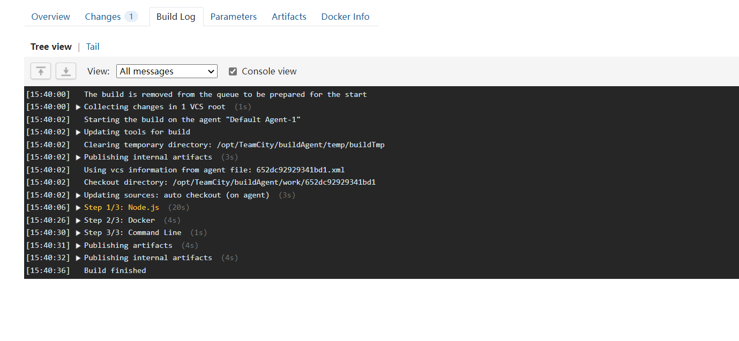Expand Collecting changes in 1 VCS root
Viewport: 739px width, 341px height.
tap(78, 107)
